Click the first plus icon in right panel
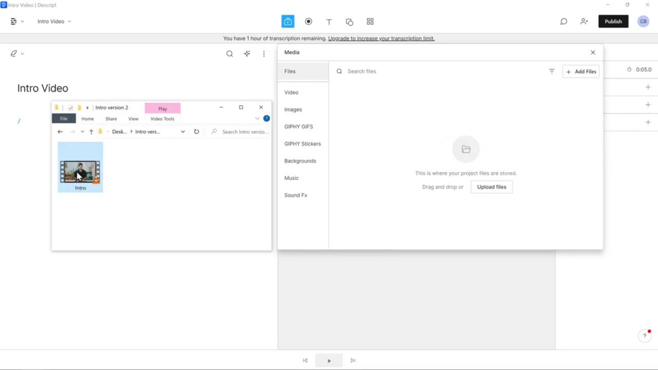The height and width of the screenshot is (370, 658). click(648, 87)
